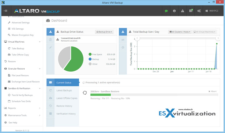Screen dimensions: 225x133
Task: Click the Schedule Test Drills calendar icon
Action: [x=9, y=101]
